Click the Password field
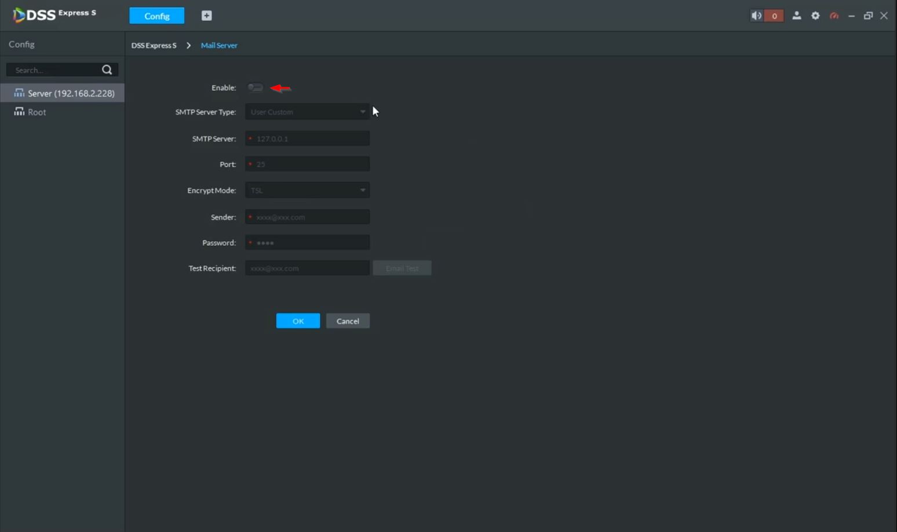This screenshot has height=532, width=897. (x=307, y=242)
